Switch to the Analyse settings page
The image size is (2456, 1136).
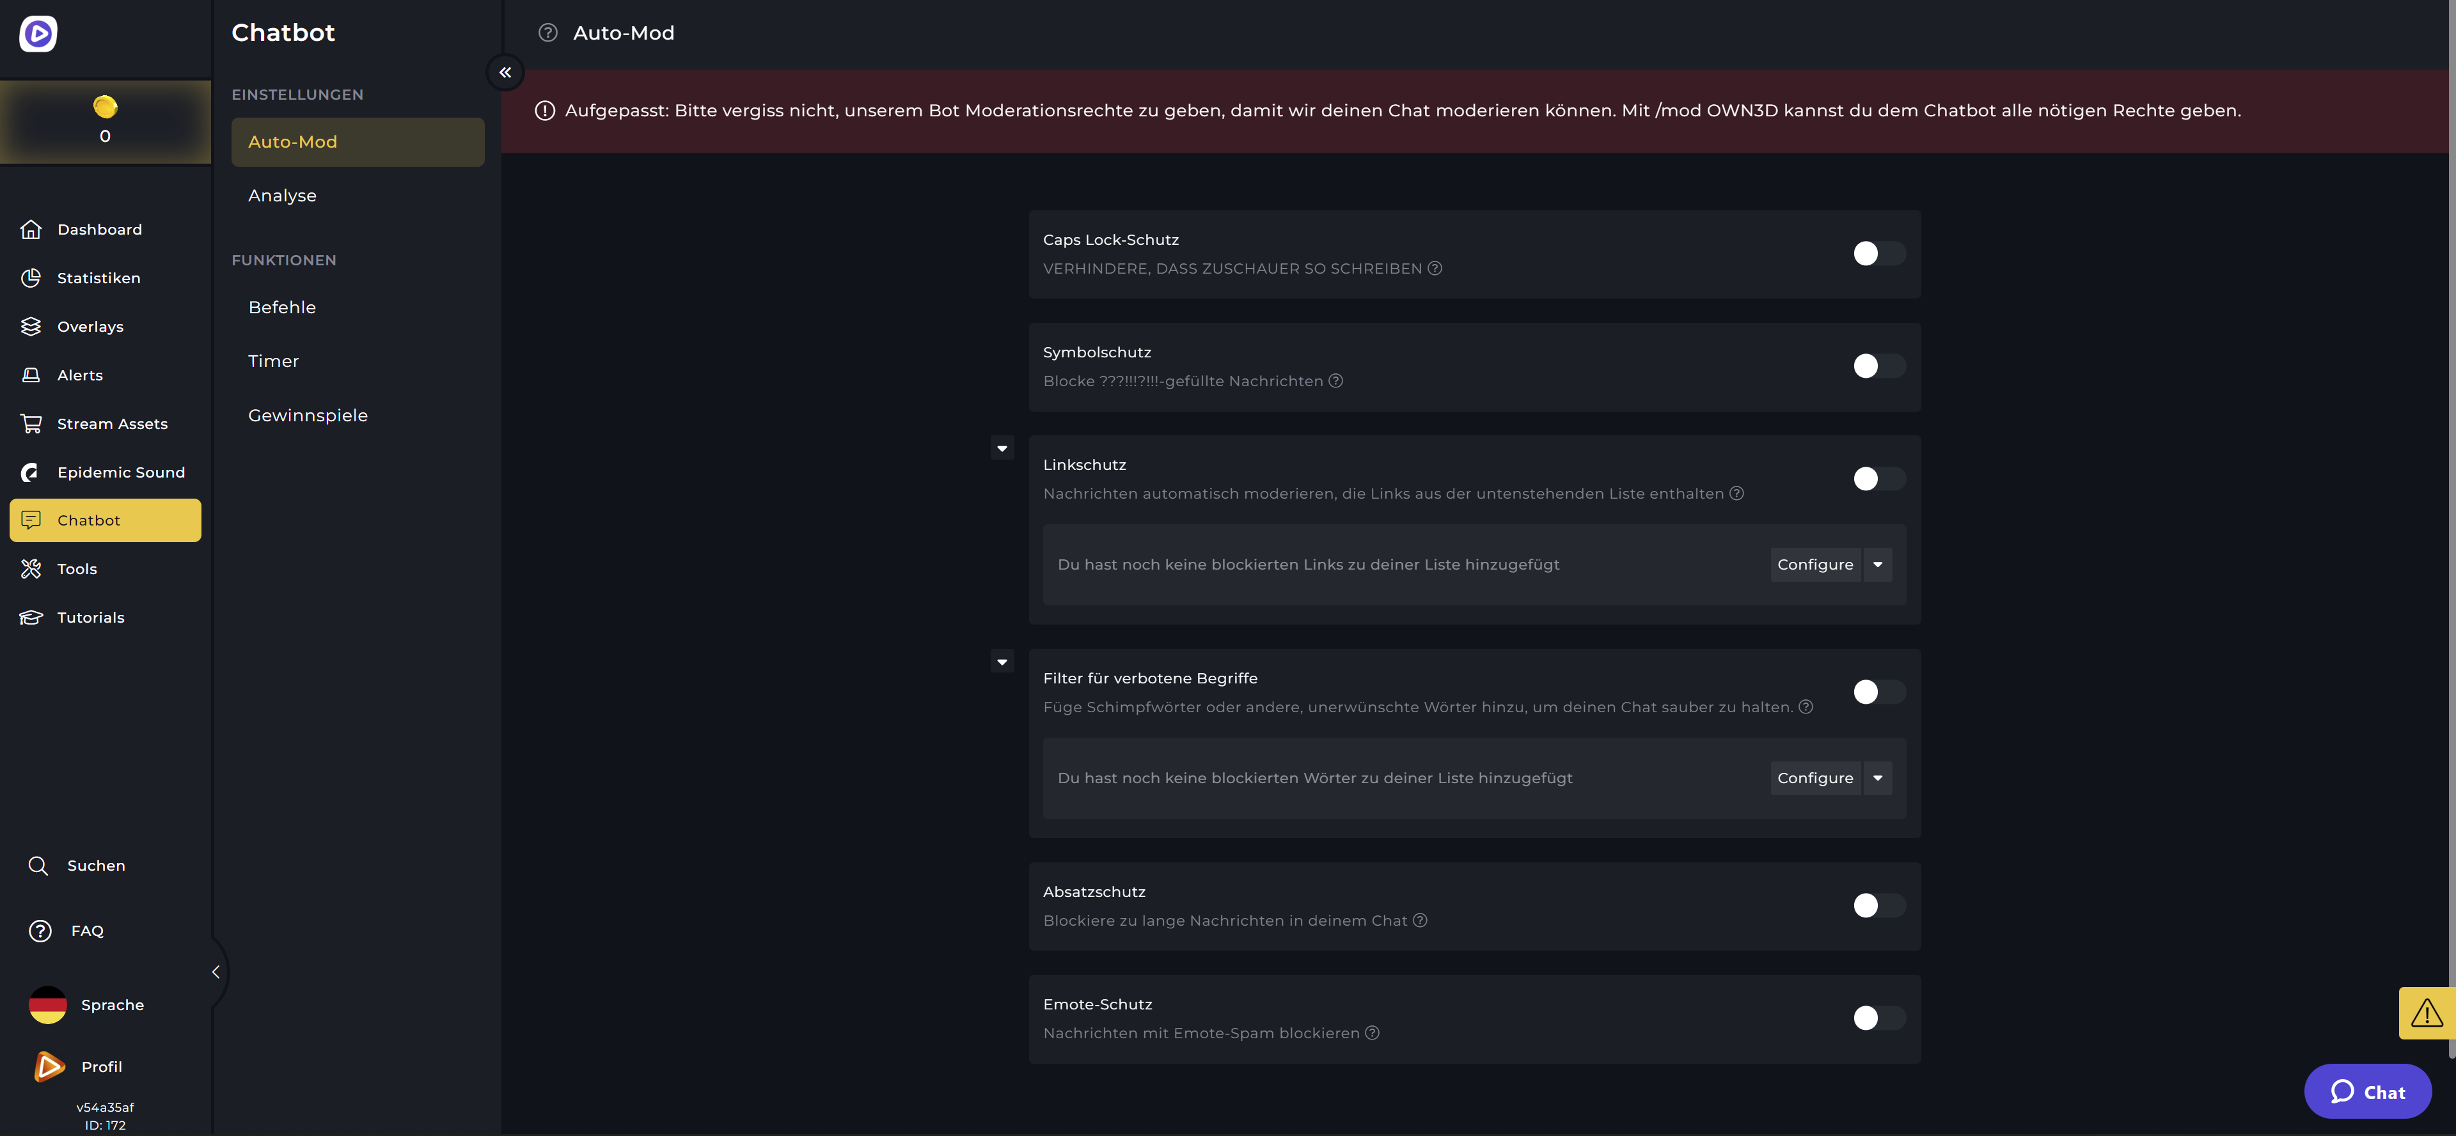click(282, 196)
